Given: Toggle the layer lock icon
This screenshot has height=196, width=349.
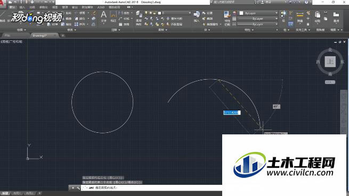Looking at the screenshot, I should click(155, 13).
